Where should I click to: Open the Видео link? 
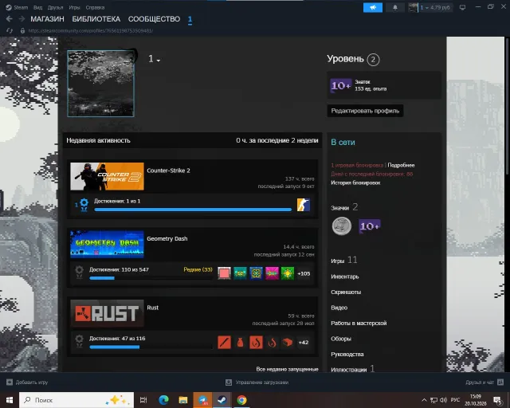click(339, 308)
